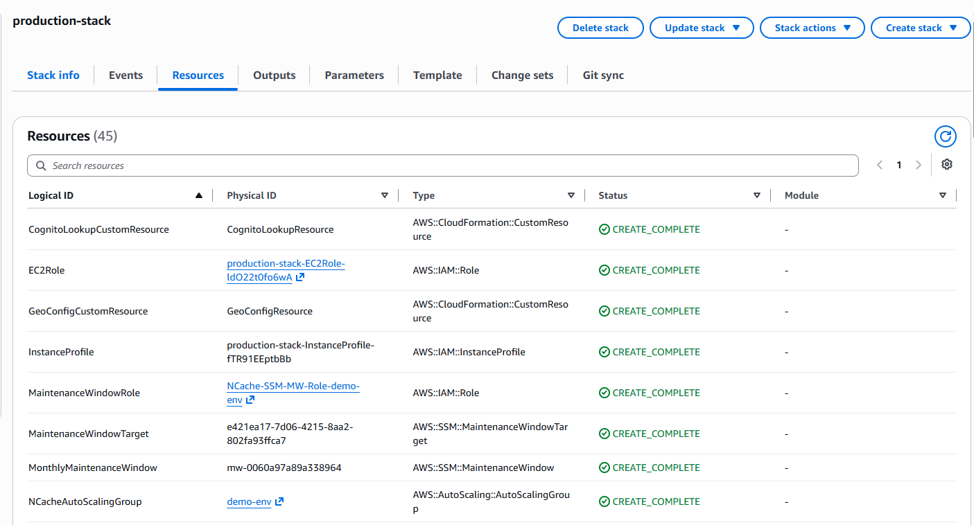974x525 pixels.
Task: Click CREATE_COMPLETE status for EC2Role
Action: point(650,270)
